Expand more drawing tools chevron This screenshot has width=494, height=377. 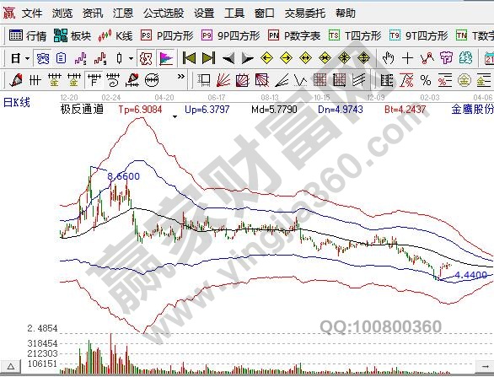[181, 76]
